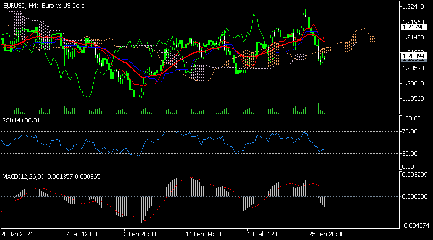Click the 18 Feb 12:00 time marker
433x240 pixels.
(265, 233)
